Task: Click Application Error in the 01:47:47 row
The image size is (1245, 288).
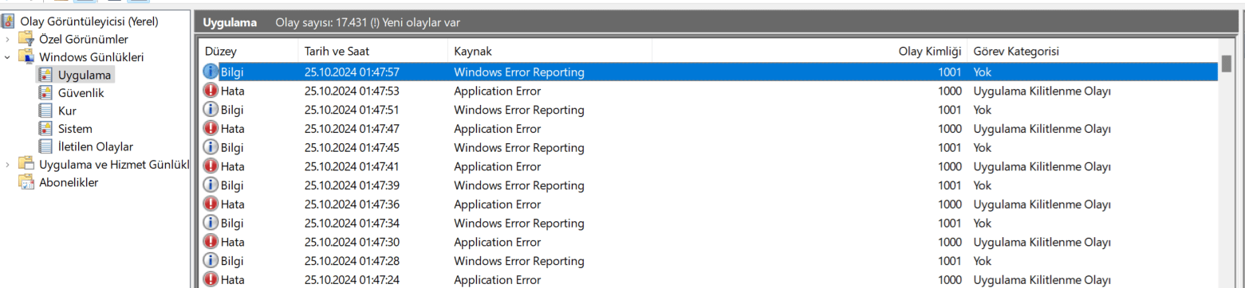Action: point(498,129)
